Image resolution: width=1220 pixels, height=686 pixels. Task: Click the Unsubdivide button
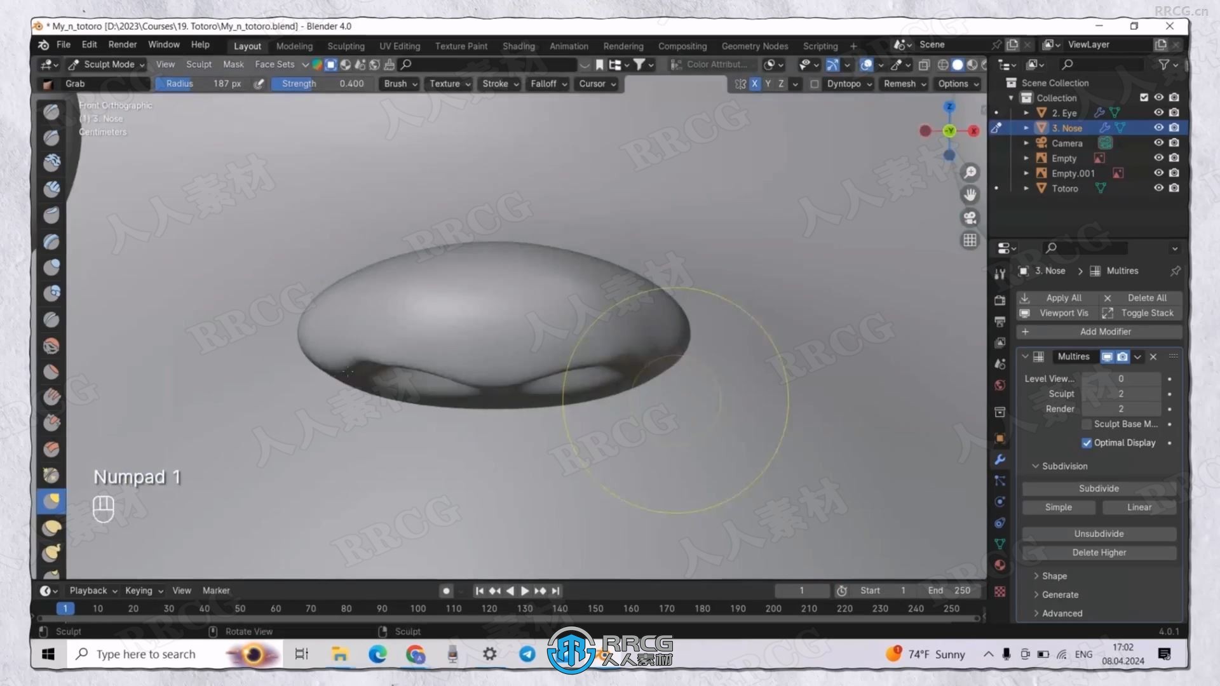point(1099,534)
